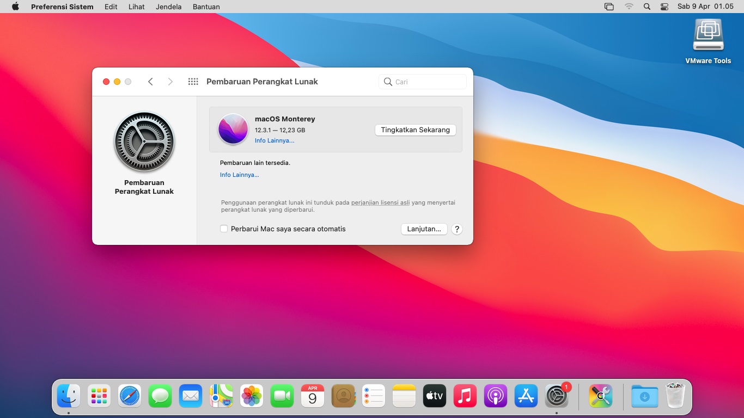
Task: Open Calendar showing April 9
Action: tap(313, 396)
